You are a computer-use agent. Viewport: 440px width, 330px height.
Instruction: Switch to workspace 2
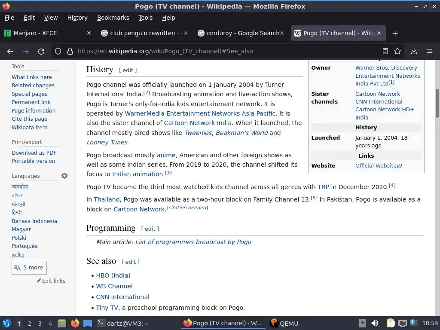[x=30, y=324]
